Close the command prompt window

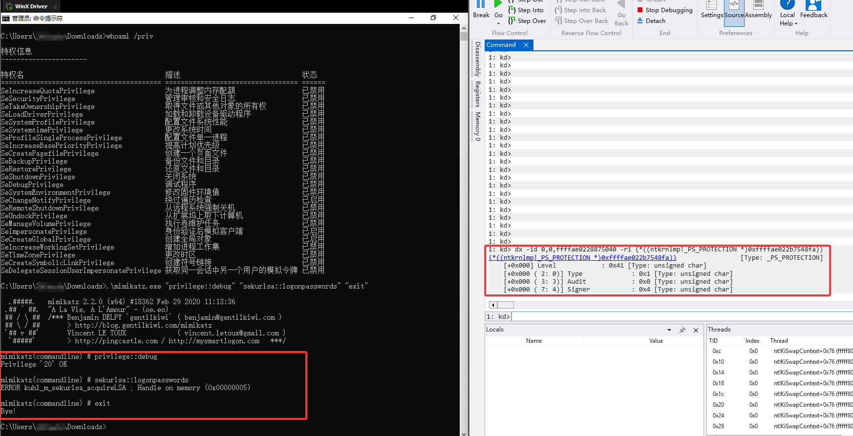coord(456,18)
